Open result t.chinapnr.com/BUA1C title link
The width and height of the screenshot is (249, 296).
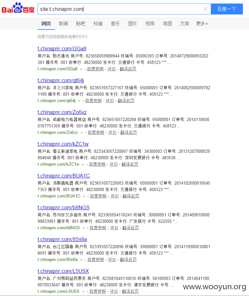[64, 176]
